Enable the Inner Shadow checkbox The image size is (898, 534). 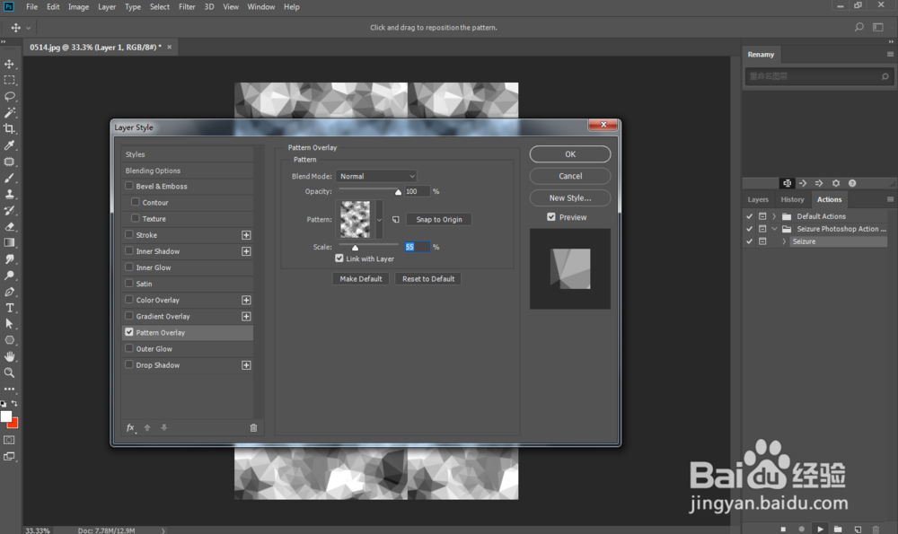[129, 250]
